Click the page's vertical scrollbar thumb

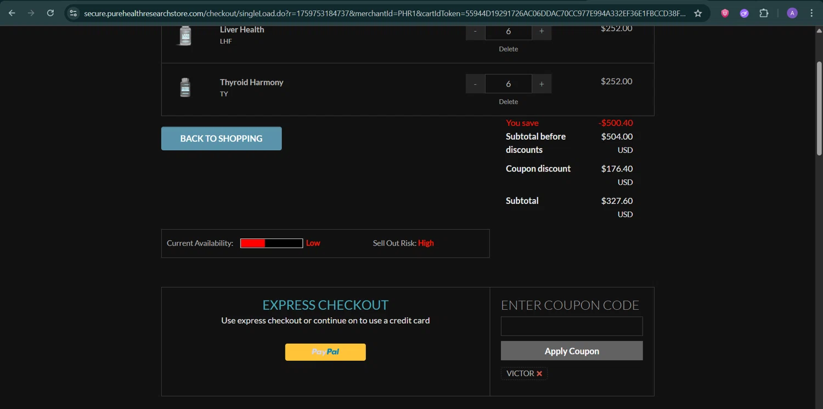tap(819, 108)
